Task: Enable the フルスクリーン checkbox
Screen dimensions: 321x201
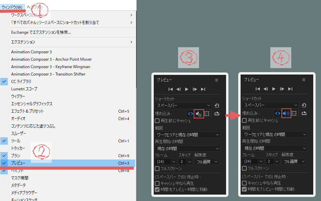Action: [x=157, y=168]
